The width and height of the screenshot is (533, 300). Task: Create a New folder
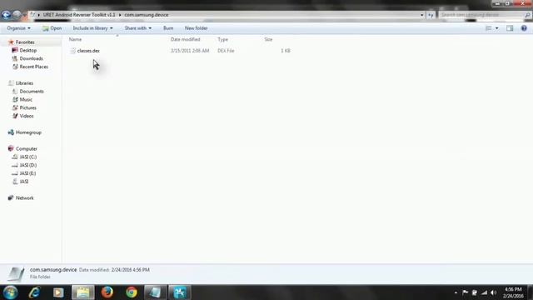click(x=197, y=27)
